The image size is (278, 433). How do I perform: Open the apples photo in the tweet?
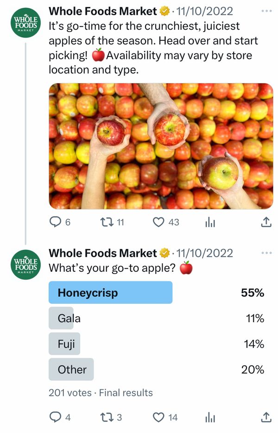(161, 146)
